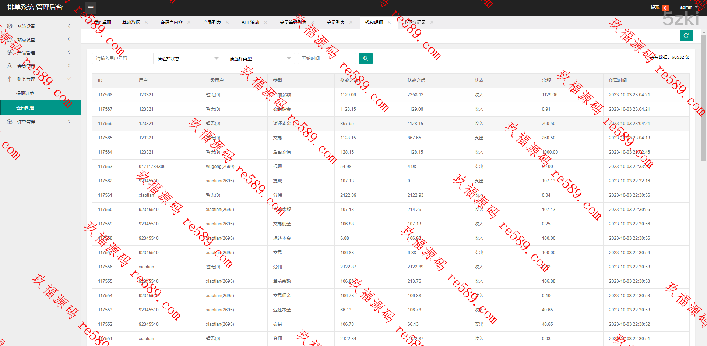Viewport: 707px width, 346px height.
Task: Click the green search magnifier button
Action: (x=365, y=58)
